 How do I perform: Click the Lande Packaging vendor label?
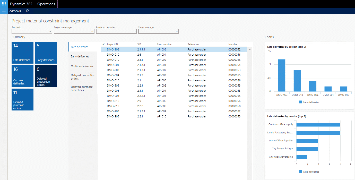click(280, 133)
